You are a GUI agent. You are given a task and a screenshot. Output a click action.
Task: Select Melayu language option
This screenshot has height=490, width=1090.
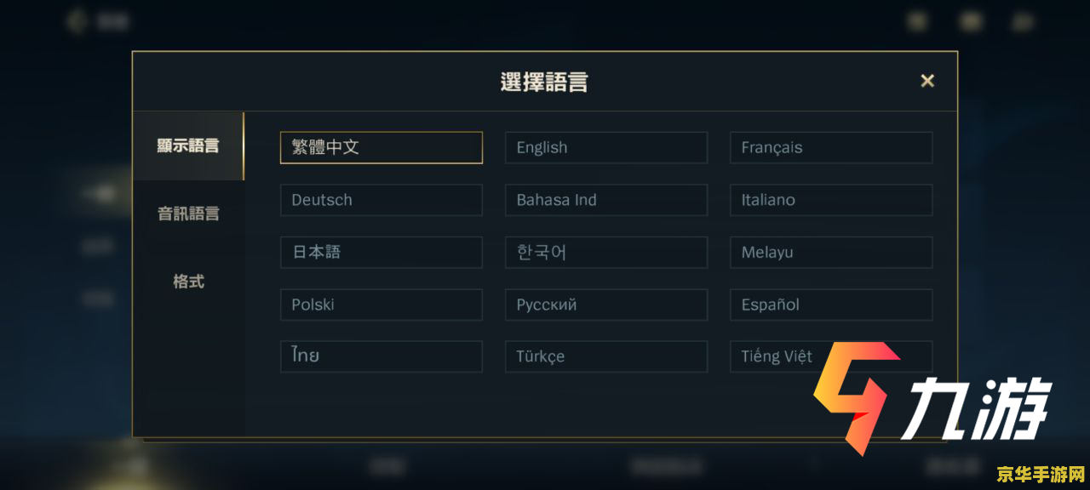[830, 253]
